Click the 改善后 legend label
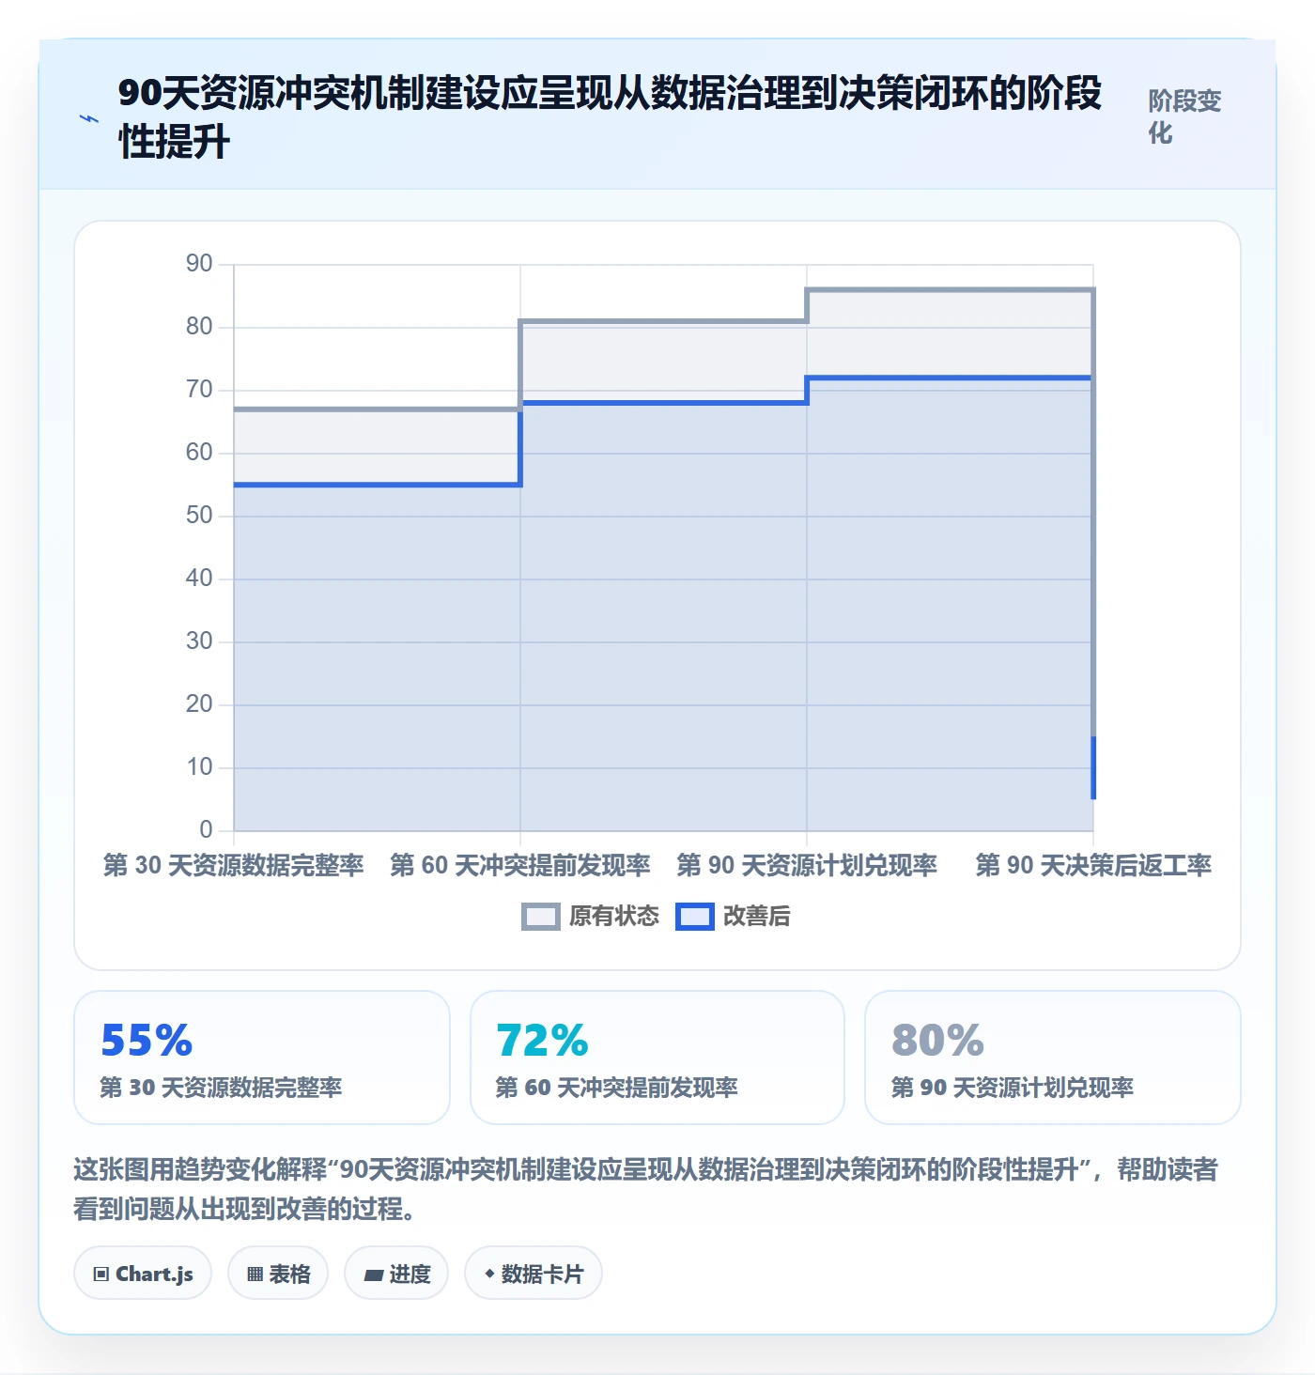Viewport: 1315px width, 1375px height. click(x=757, y=917)
